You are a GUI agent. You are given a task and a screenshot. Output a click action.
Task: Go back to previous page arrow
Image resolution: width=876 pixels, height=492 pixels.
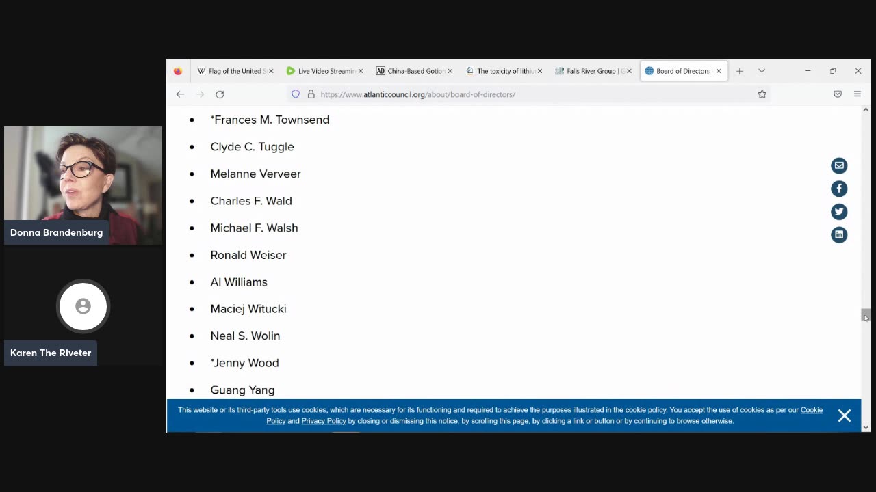click(180, 94)
